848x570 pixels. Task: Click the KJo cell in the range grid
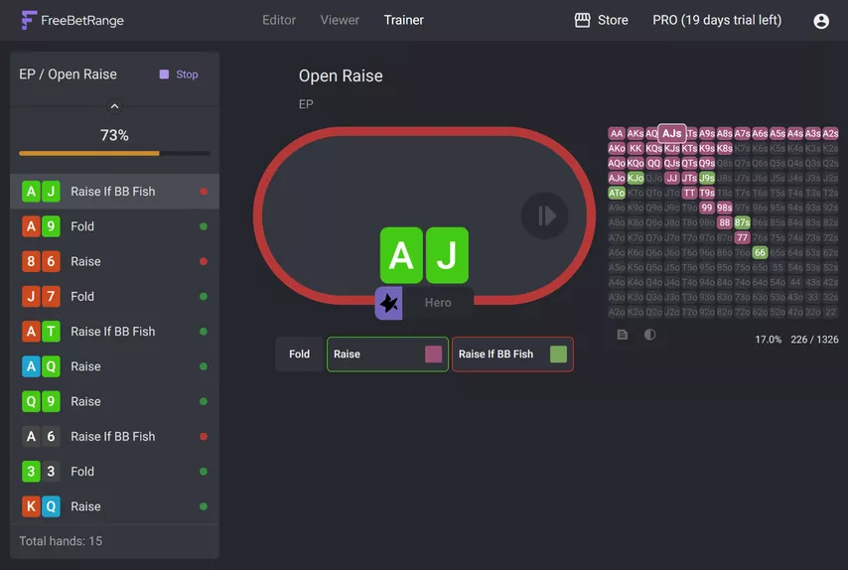pos(636,178)
